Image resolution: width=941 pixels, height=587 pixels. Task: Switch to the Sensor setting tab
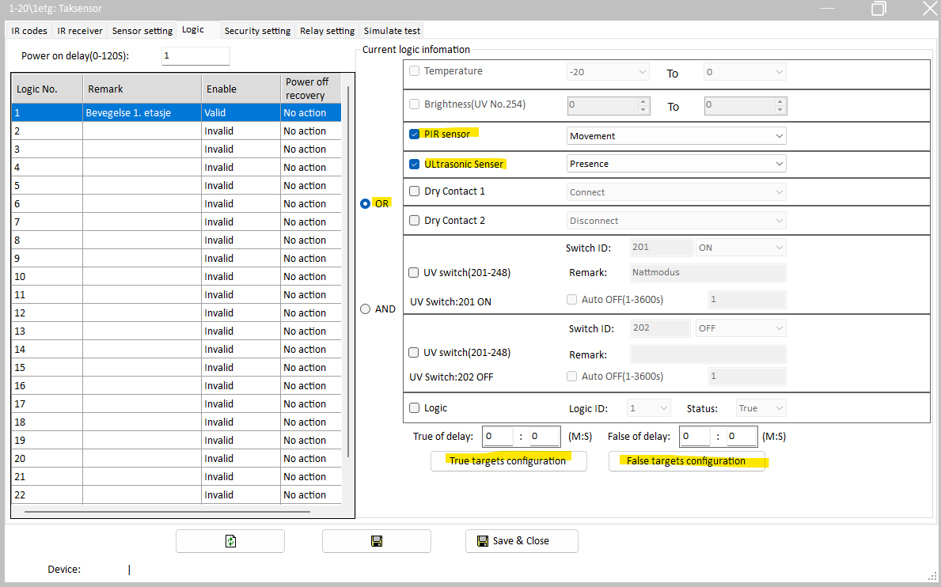142,31
